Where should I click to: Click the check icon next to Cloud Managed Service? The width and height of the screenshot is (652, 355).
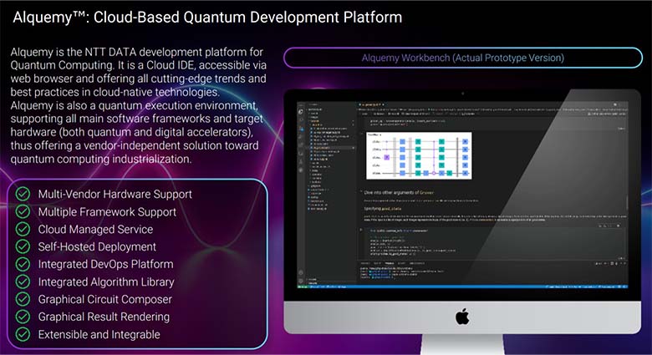pyautogui.click(x=23, y=230)
